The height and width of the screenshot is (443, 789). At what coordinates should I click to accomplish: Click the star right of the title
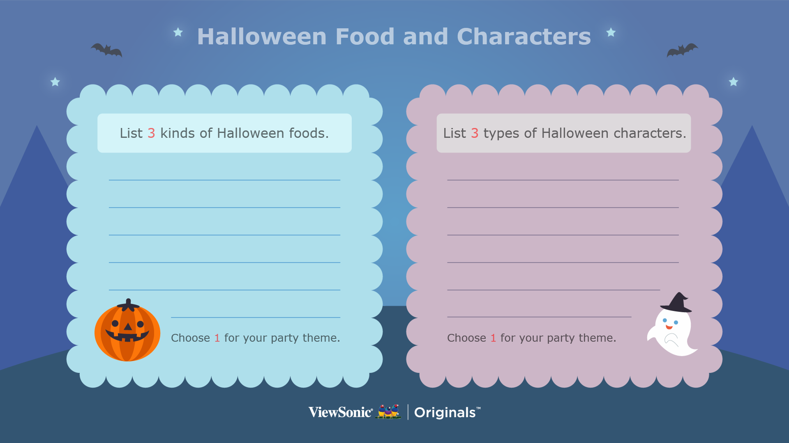coord(611,32)
